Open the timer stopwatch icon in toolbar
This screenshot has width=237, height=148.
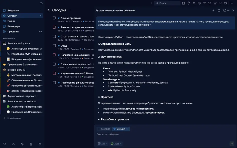tap(189, 3)
